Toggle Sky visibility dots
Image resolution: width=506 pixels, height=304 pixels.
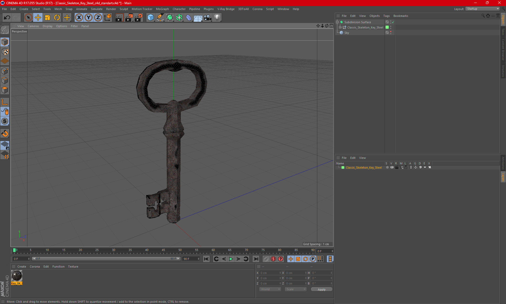391,33
